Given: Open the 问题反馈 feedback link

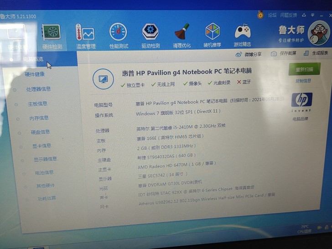Looking at the screenshot, I should point(288,15).
